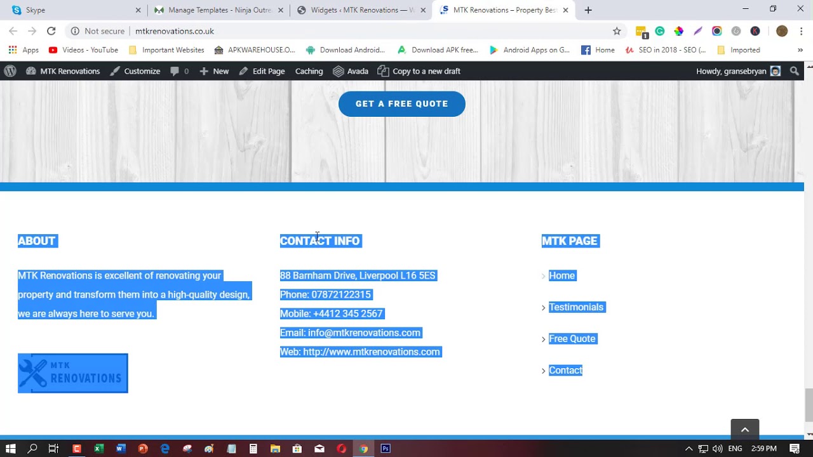Viewport: 813px width, 457px height.
Task: Close the Skype tab
Action: click(x=138, y=10)
